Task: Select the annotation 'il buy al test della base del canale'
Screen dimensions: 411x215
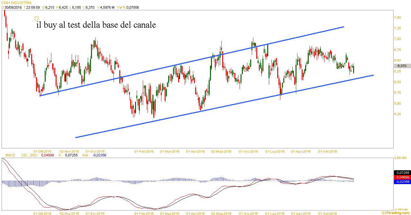Action: (96, 25)
